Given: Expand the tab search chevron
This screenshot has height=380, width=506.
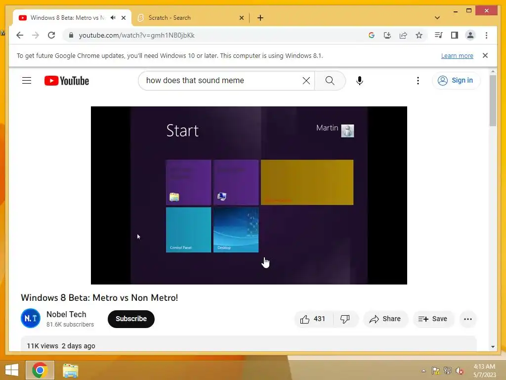Looking at the screenshot, I should tap(437, 18).
